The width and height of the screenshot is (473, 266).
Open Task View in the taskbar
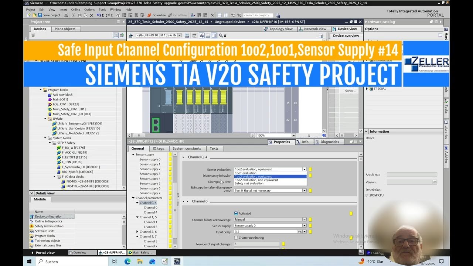[115, 261]
